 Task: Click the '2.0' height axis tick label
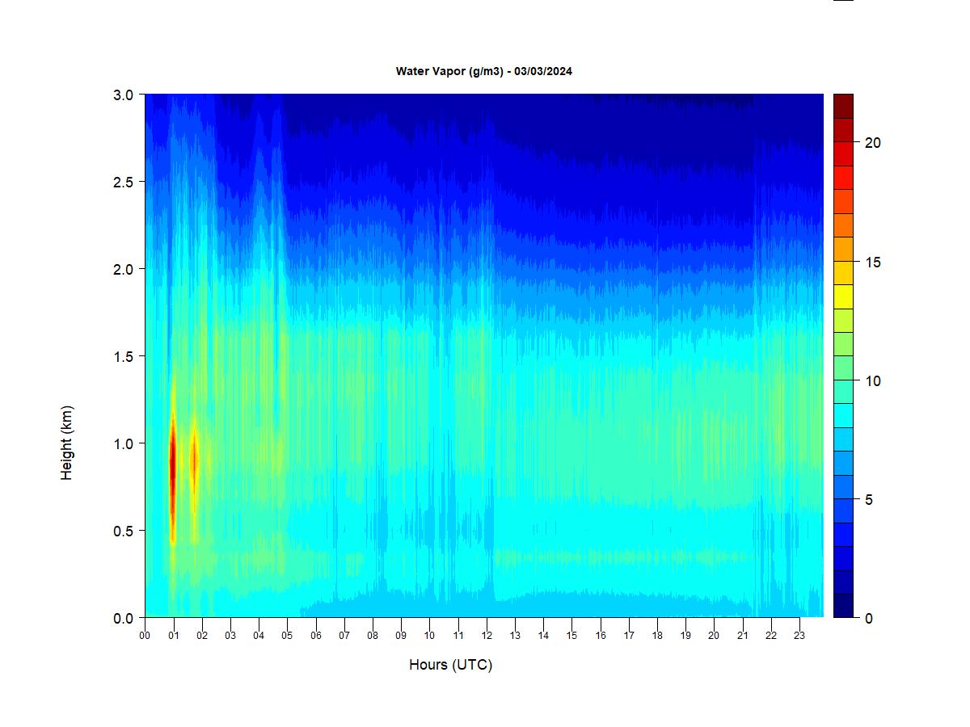click(x=124, y=269)
